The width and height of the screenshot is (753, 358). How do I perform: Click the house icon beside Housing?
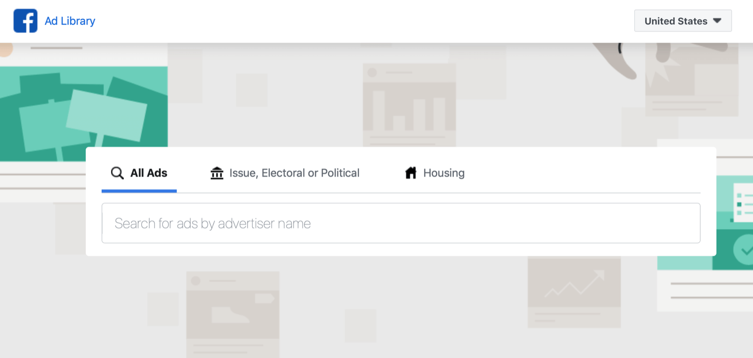[x=411, y=173]
